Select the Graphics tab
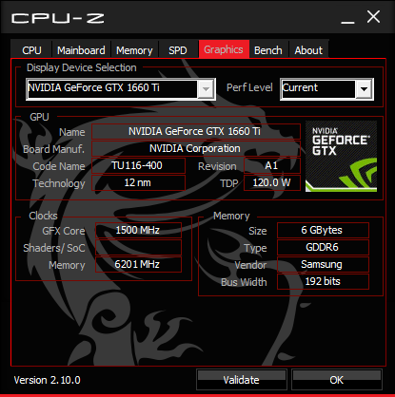The image size is (395, 397). pyautogui.click(x=224, y=49)
